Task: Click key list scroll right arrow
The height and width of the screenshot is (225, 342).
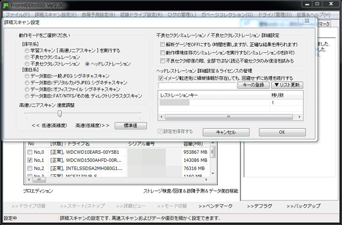Action: pos(299,117)
